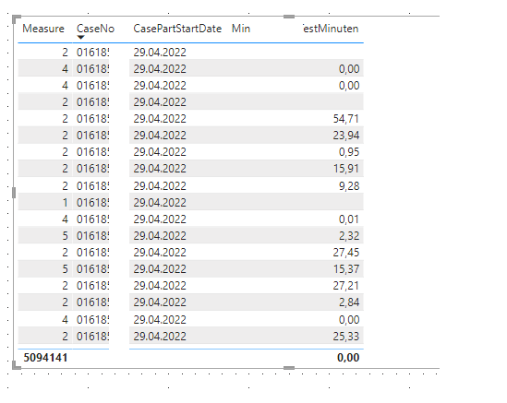
Task: Click the date 29.04.2022 in the 54,71 row
Action: click(x=160, y=119)
